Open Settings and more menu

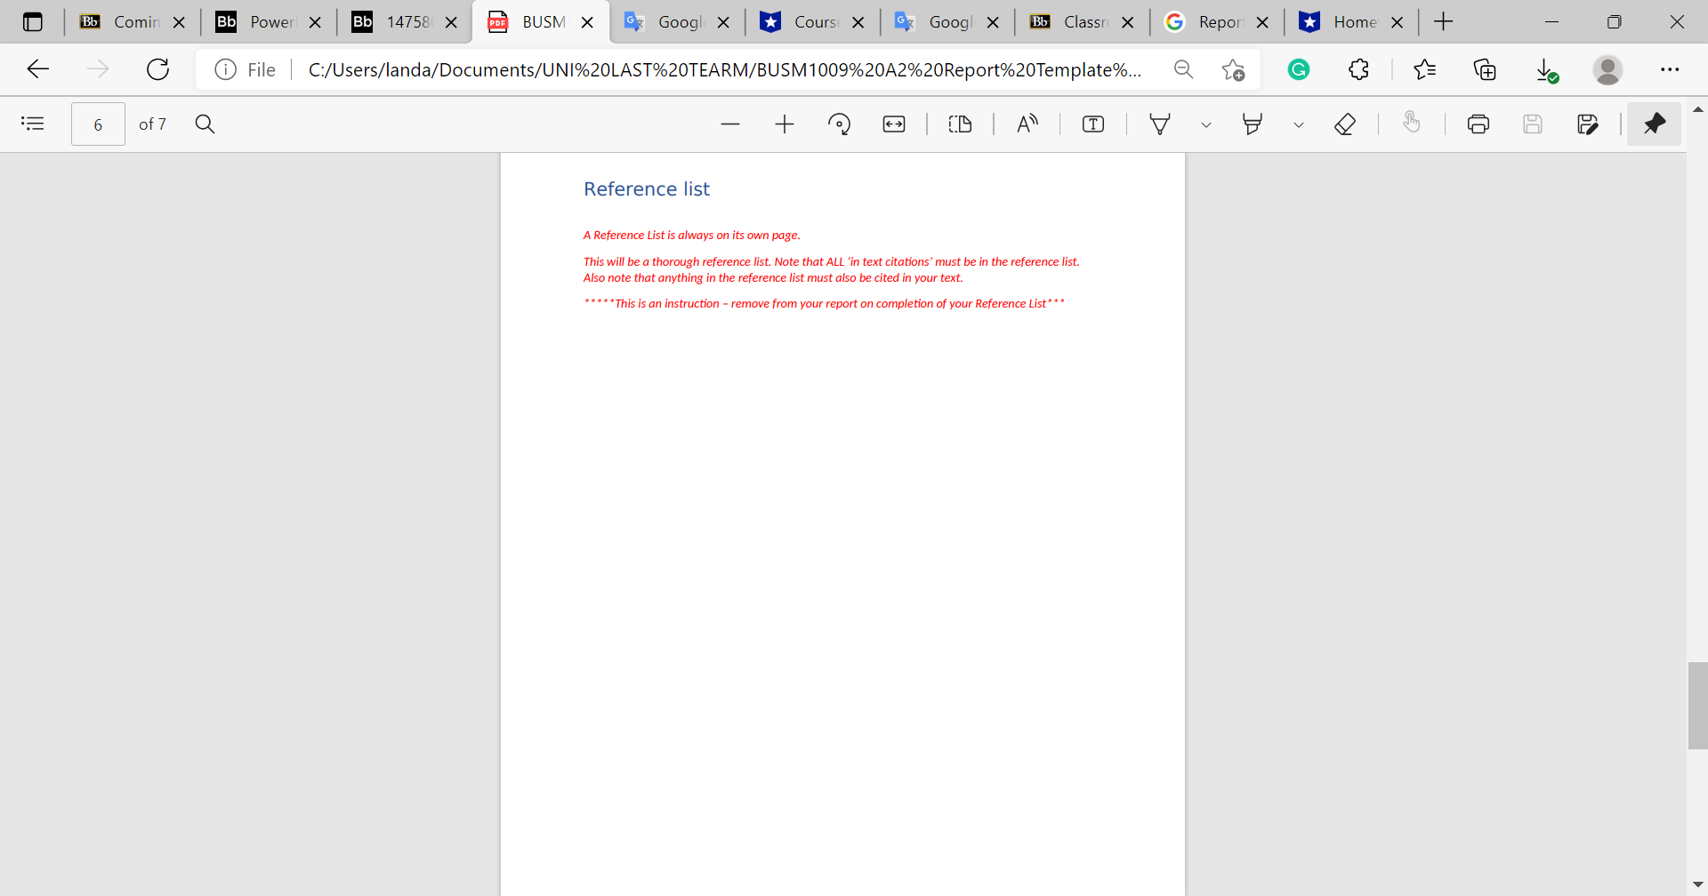pos(1670,69)
